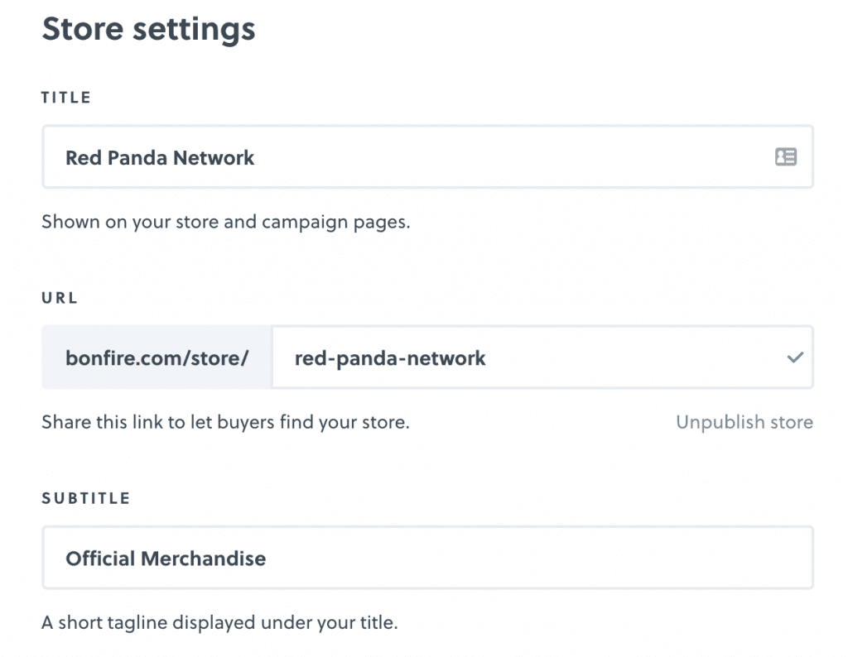Click empty area of URL slug field
The image size is (848, 657).
click(x=633, y=357)
